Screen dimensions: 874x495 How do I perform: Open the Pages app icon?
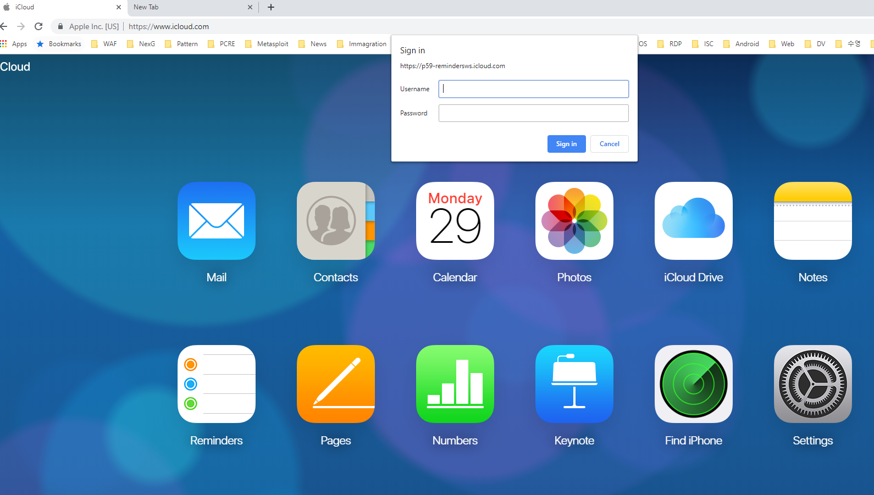point(336,384)
